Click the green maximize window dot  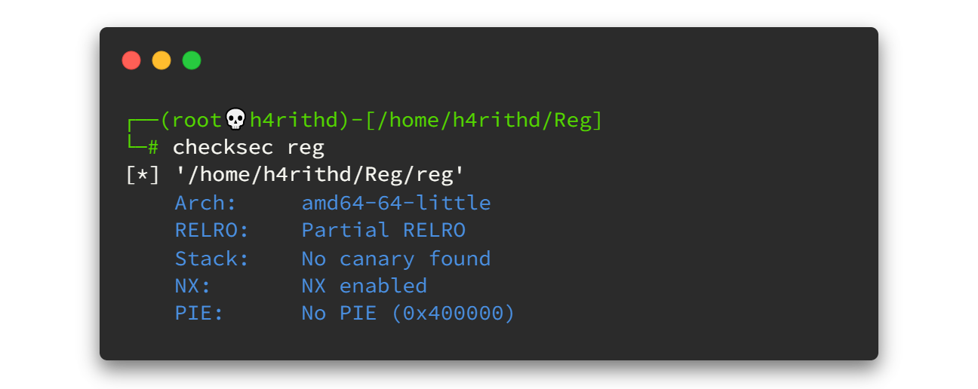(192, 60)
